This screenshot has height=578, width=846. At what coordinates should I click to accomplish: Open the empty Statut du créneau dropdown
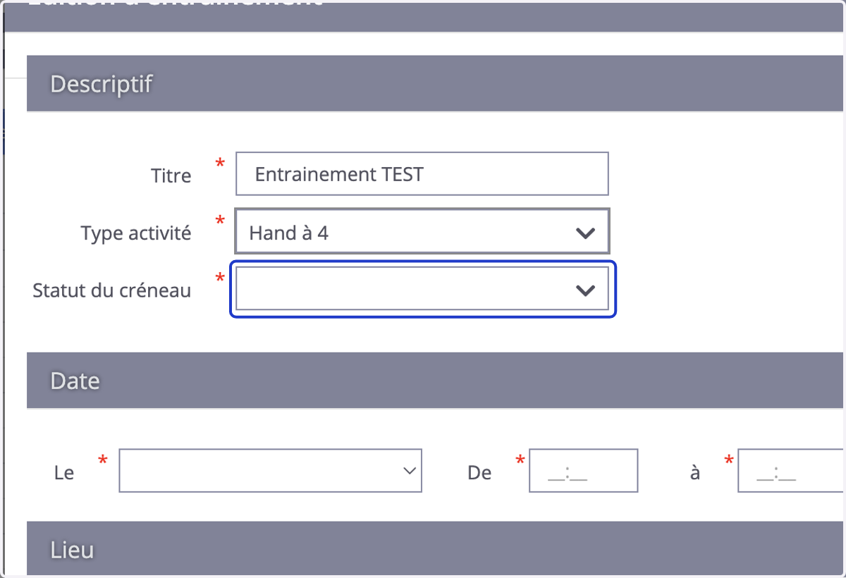(422, 288)
